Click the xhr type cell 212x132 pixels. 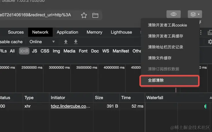point(28,106)
